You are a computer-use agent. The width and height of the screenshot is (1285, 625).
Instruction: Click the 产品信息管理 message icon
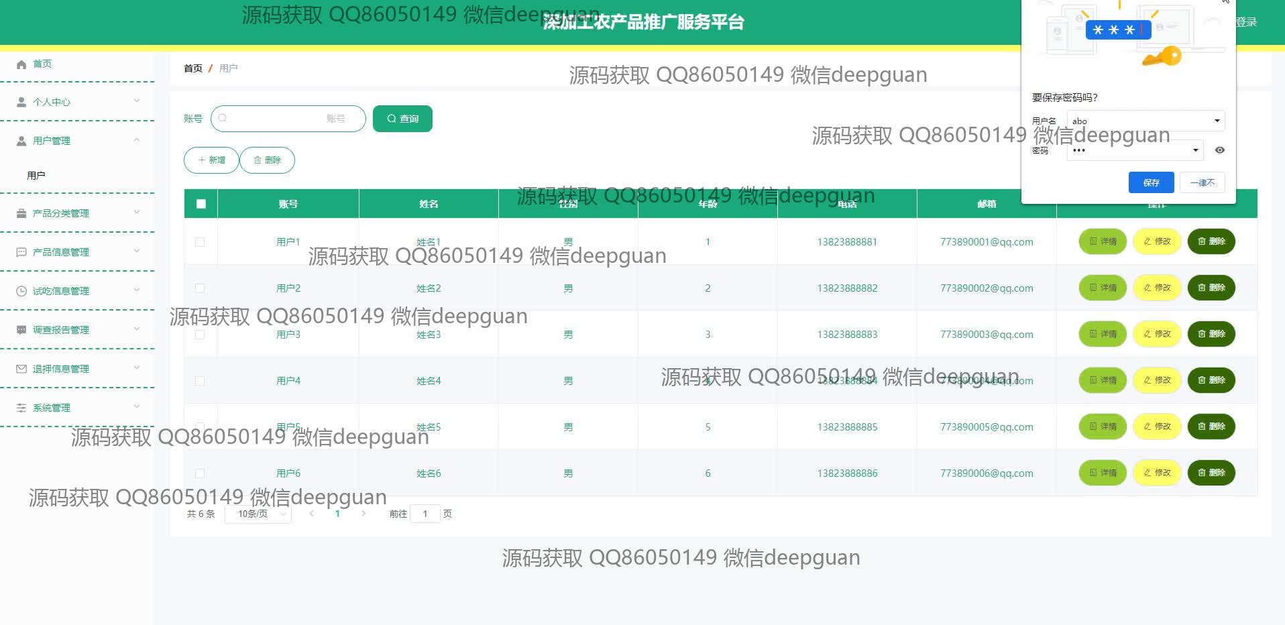point(21,252)
